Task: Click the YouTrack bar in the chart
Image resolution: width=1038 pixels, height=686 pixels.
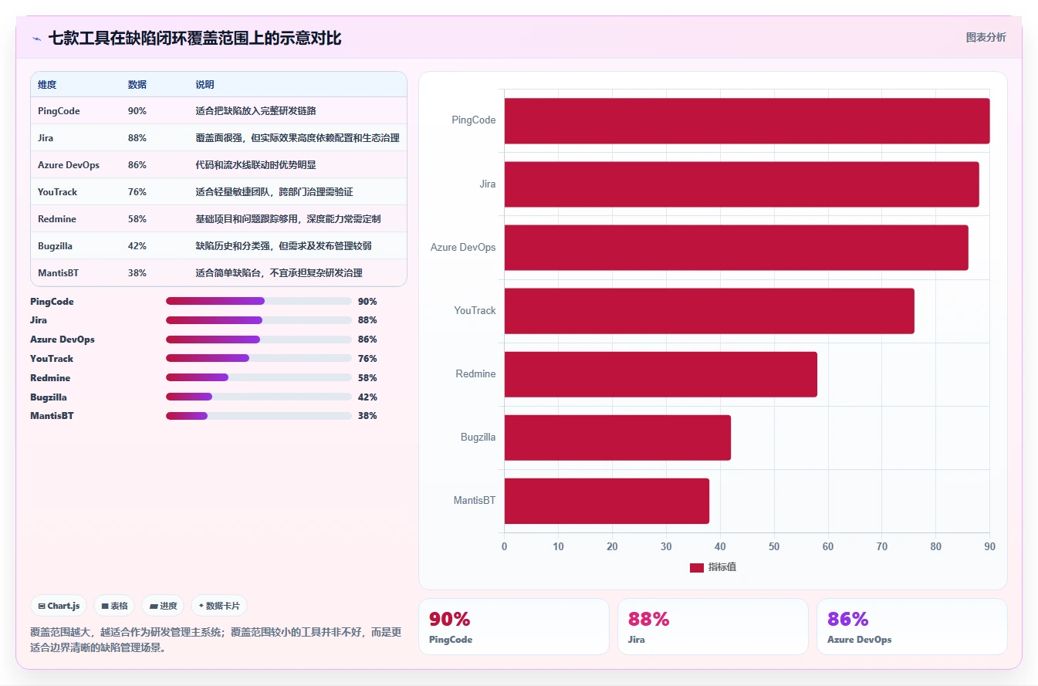Action: 709,311
